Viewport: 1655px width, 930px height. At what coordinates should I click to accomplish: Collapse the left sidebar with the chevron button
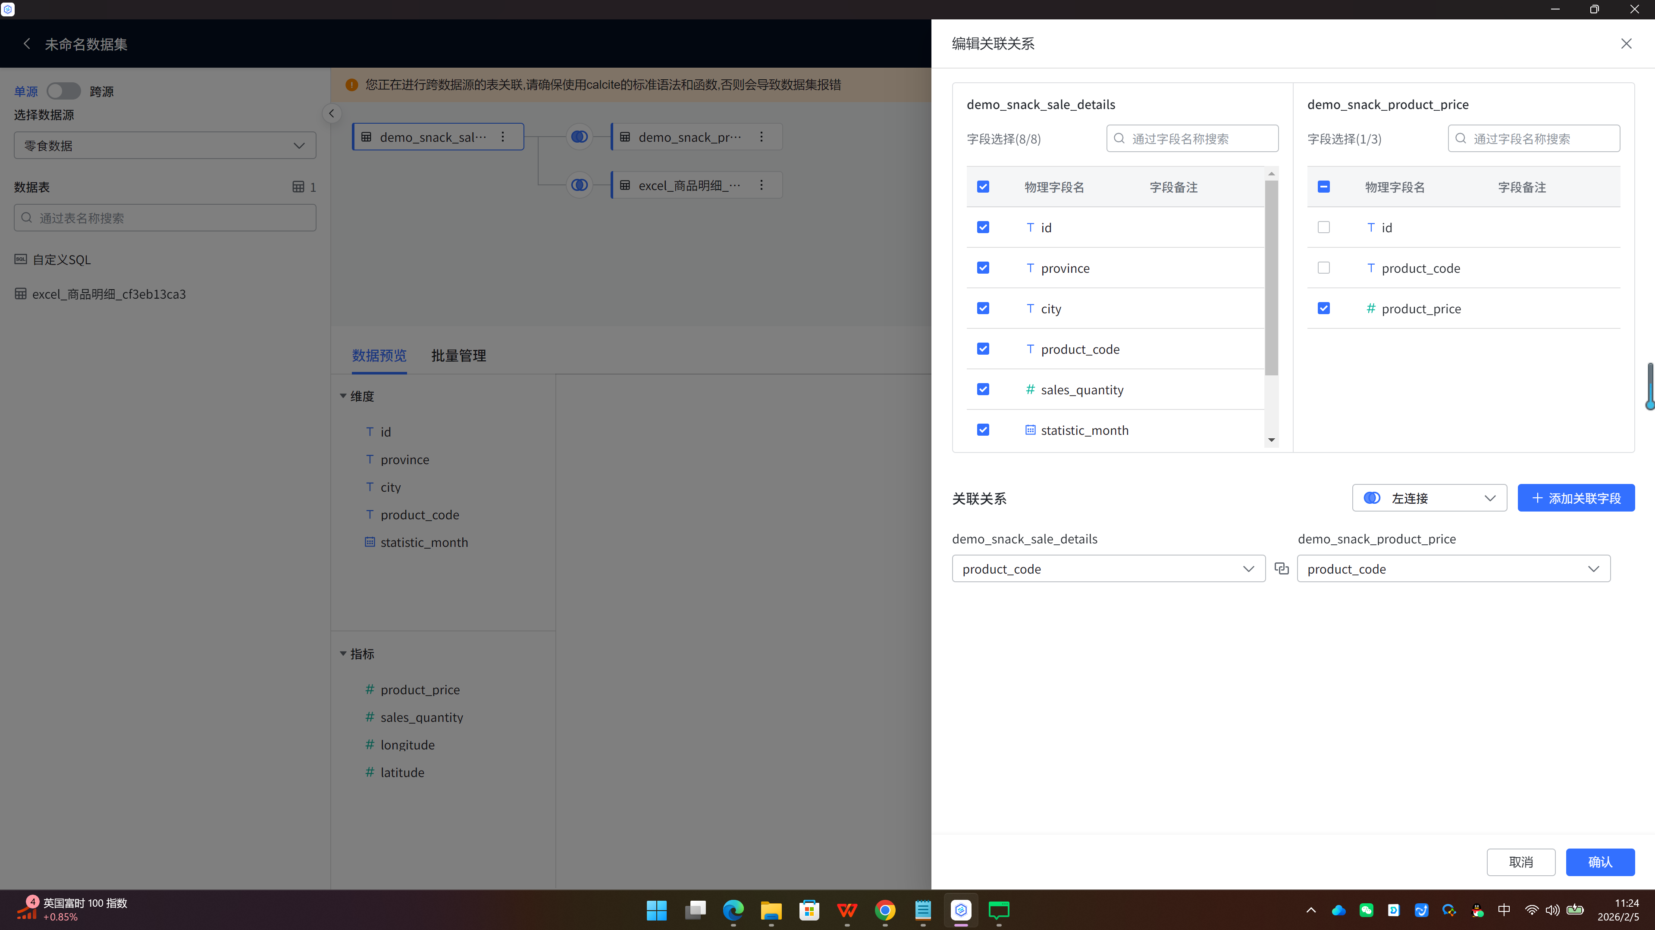point(332,114)
